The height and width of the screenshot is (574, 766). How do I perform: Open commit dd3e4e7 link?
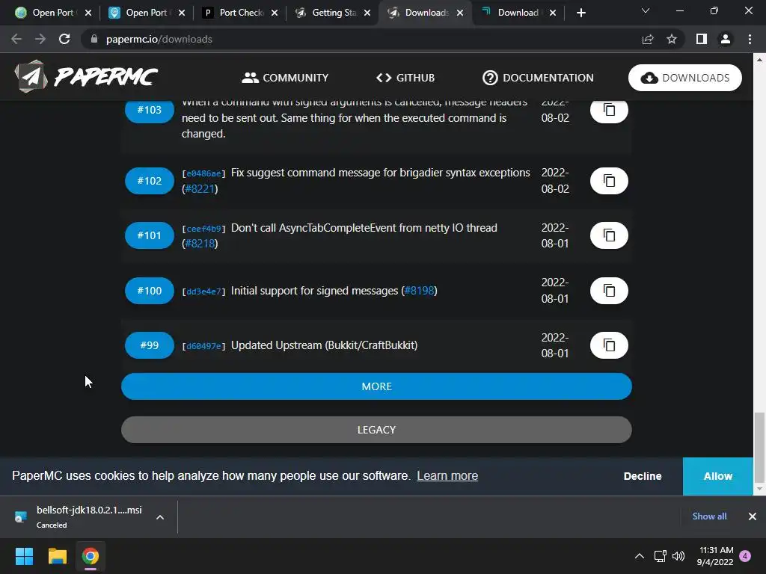[x=203, y=291]
